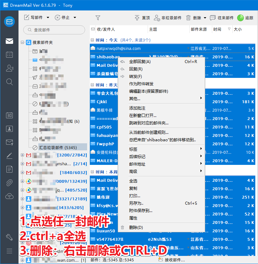The image size is (258, 264).
Task: Open the dropdown arrow next to 删除
Action: tap(205, 18)
